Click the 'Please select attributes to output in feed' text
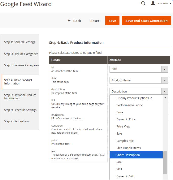Viewport: 173px width, 180px height. click(75, 53)
